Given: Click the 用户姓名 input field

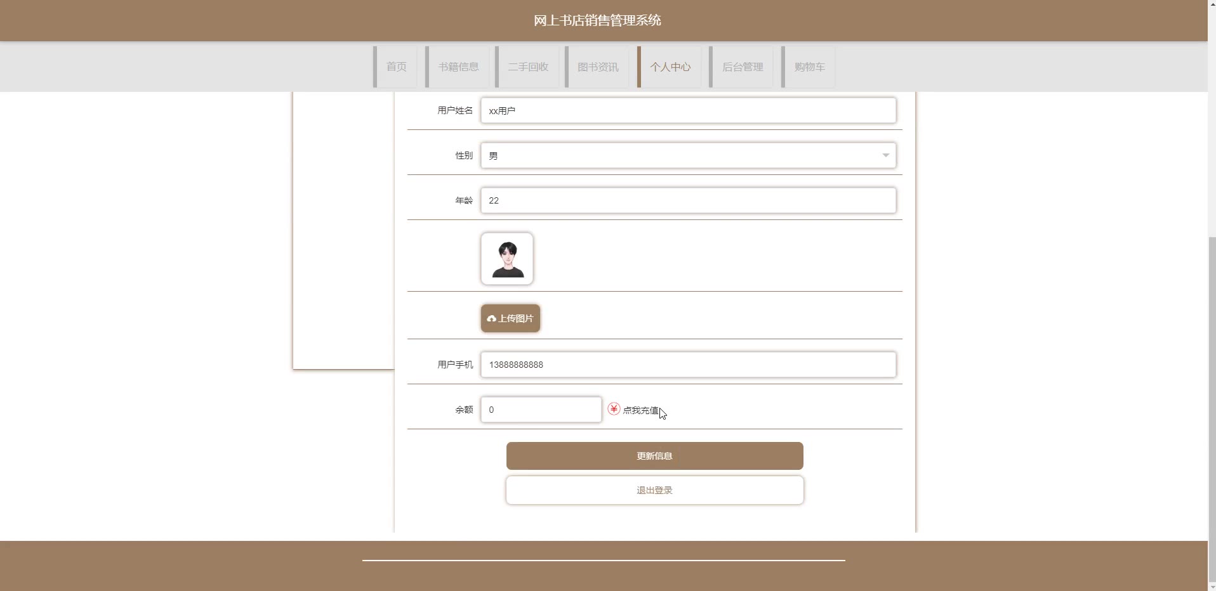Looking at the screenshot, I should click(x=689, y=110).
